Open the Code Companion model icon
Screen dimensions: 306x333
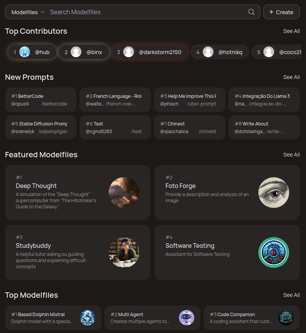point(286,318)
